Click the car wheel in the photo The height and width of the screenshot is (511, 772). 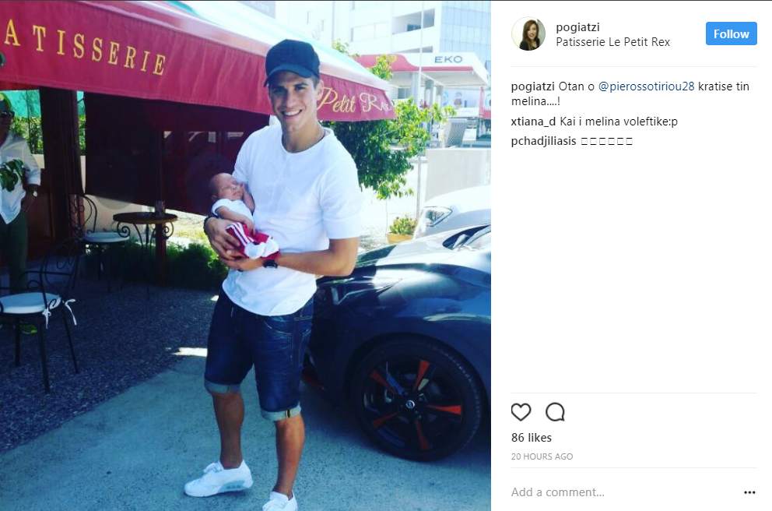click(x=416, y=400)
